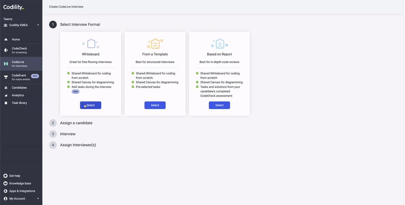Click the Apps & Integrations icon
This screenshot has width=405, height=205.
pos(5,191)
